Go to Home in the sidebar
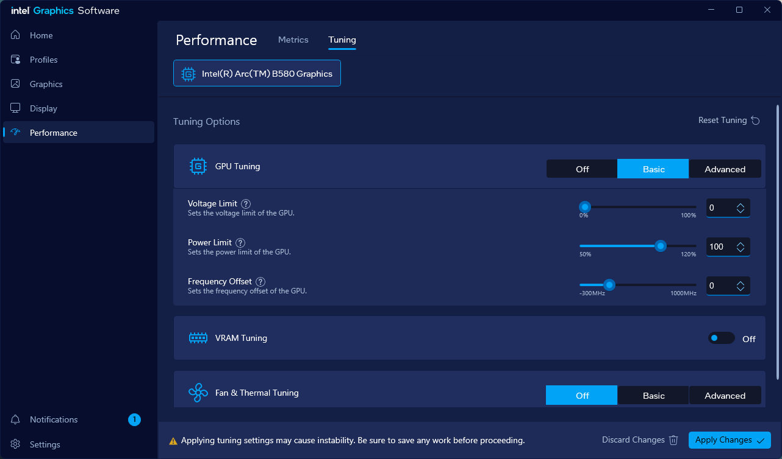The width and height of the screenshot is (782, 459). (x=79, y=35)
